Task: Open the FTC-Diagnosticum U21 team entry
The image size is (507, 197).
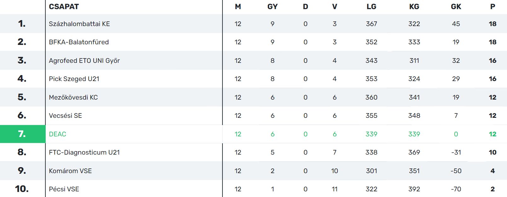Action: coord(84,152)
